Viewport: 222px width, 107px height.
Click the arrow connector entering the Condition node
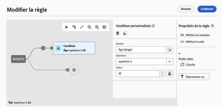point(52,48)
